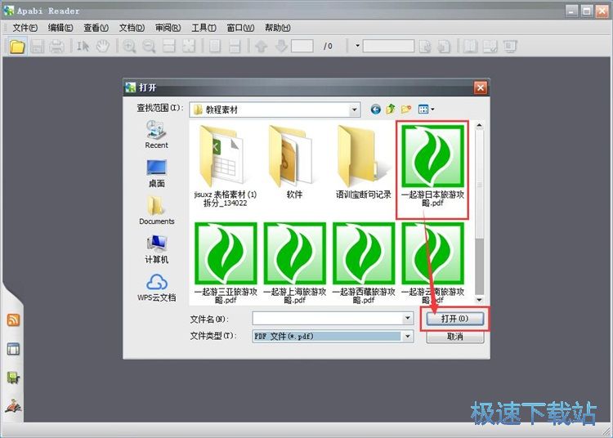Select 一起游日本旅游攻略.pdf file

tap(432, 166)
